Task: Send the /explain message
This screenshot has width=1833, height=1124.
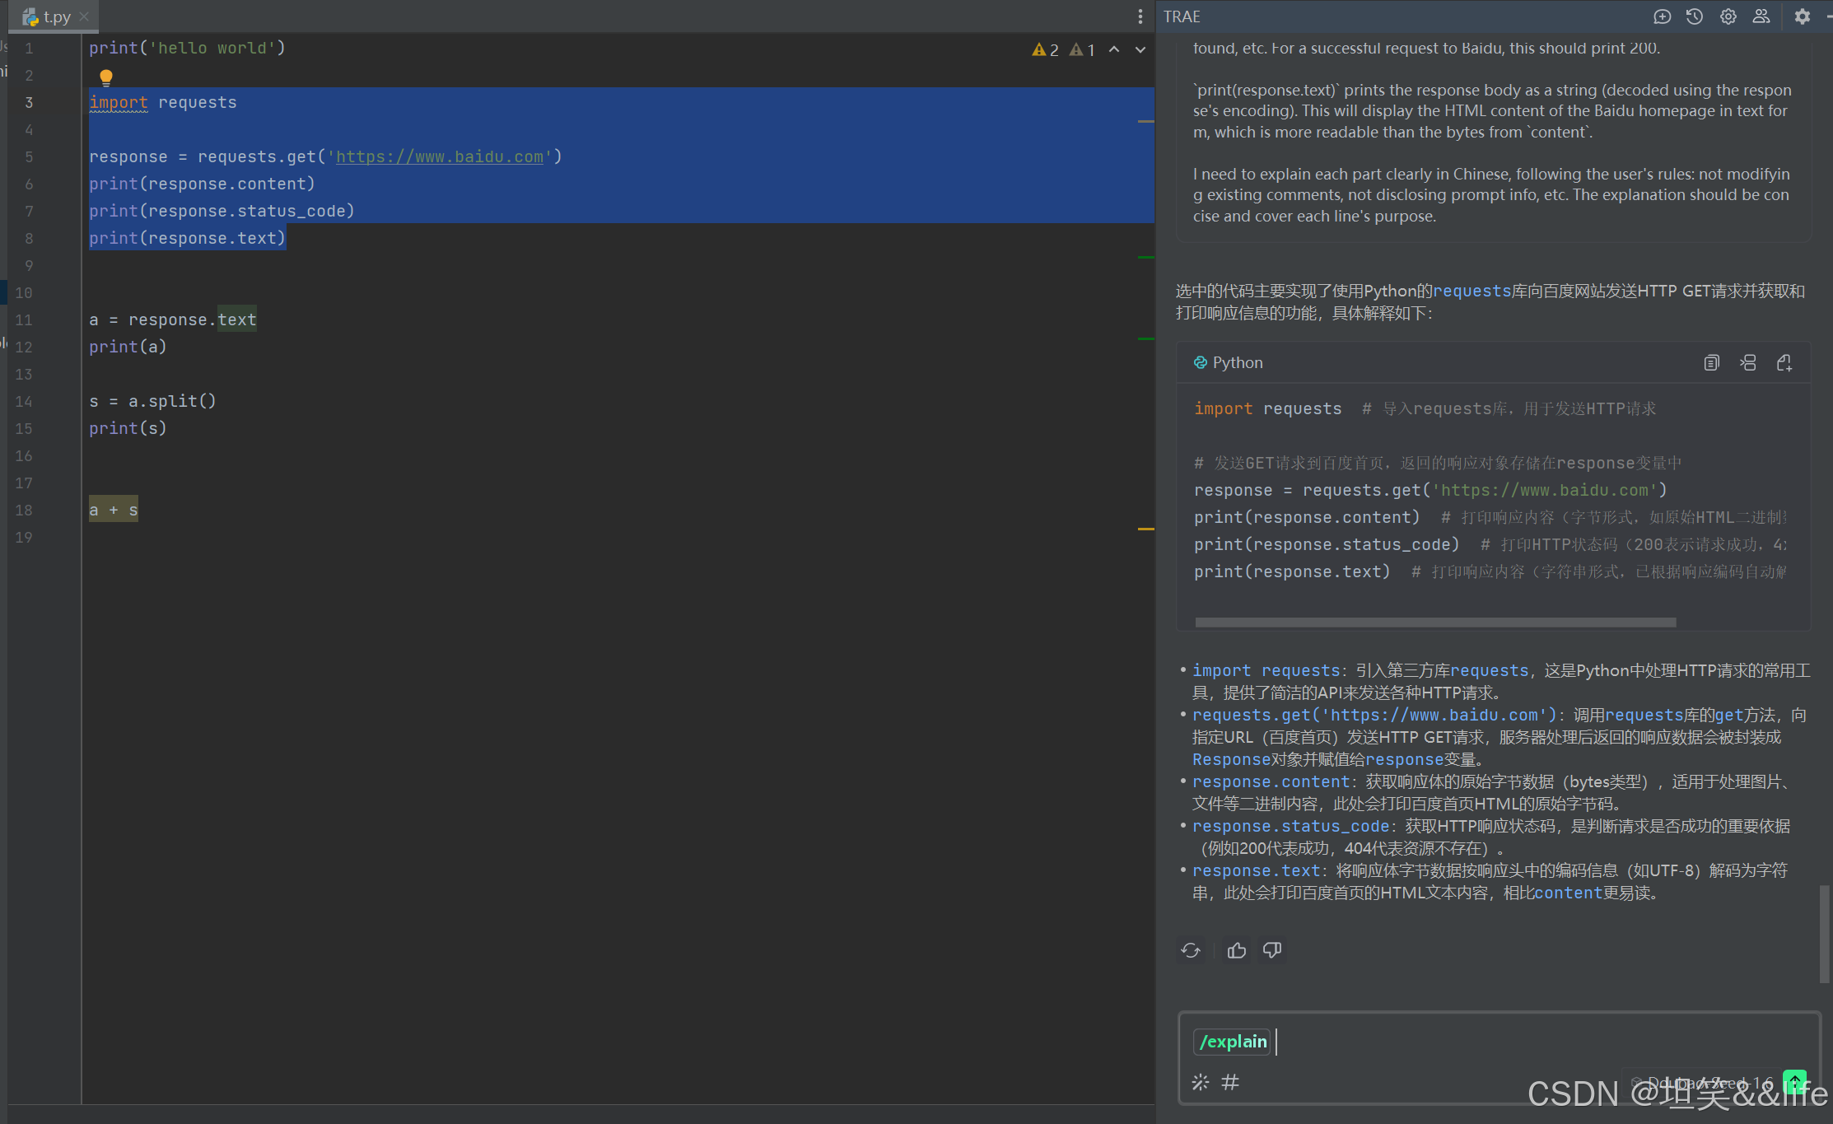Action: [x=1794, y=1081]
